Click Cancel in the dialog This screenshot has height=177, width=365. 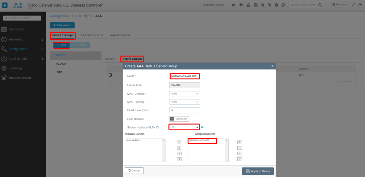tap(134, 171)
